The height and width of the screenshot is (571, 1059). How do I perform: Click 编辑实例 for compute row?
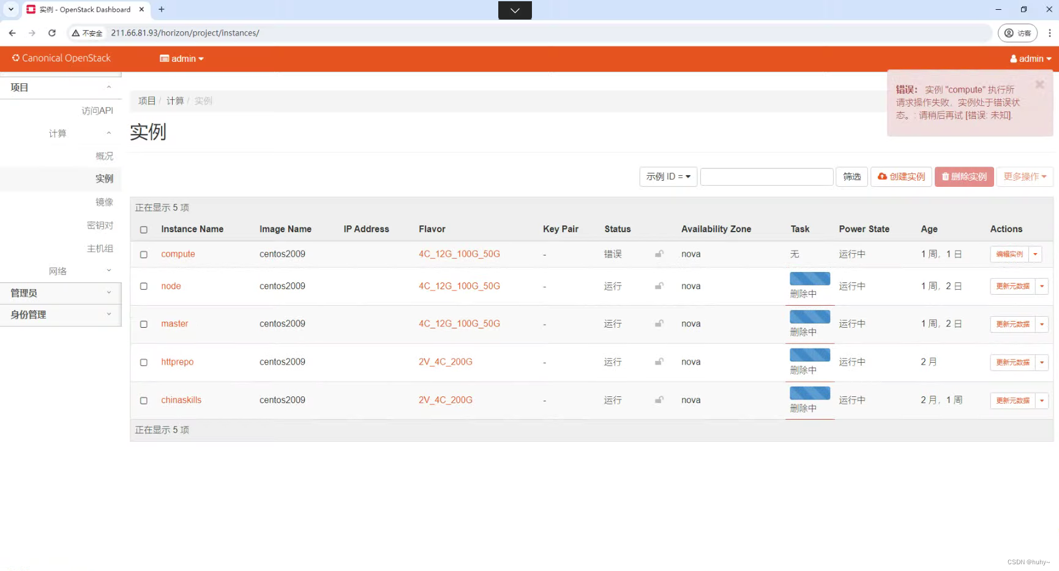coord(1009,254)
